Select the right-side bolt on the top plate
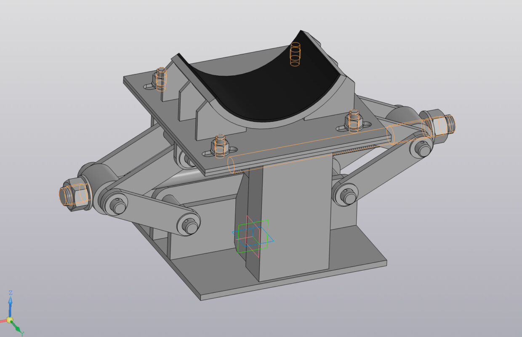 tap(354, 120)
